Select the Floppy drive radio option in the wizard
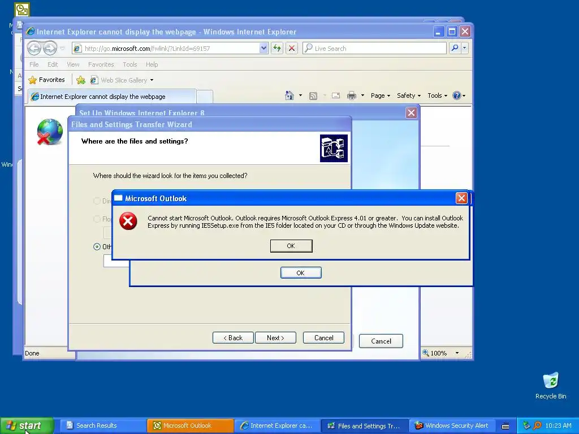Image resolution: width=579 pixels, height=434 pixels. (97, 219)
